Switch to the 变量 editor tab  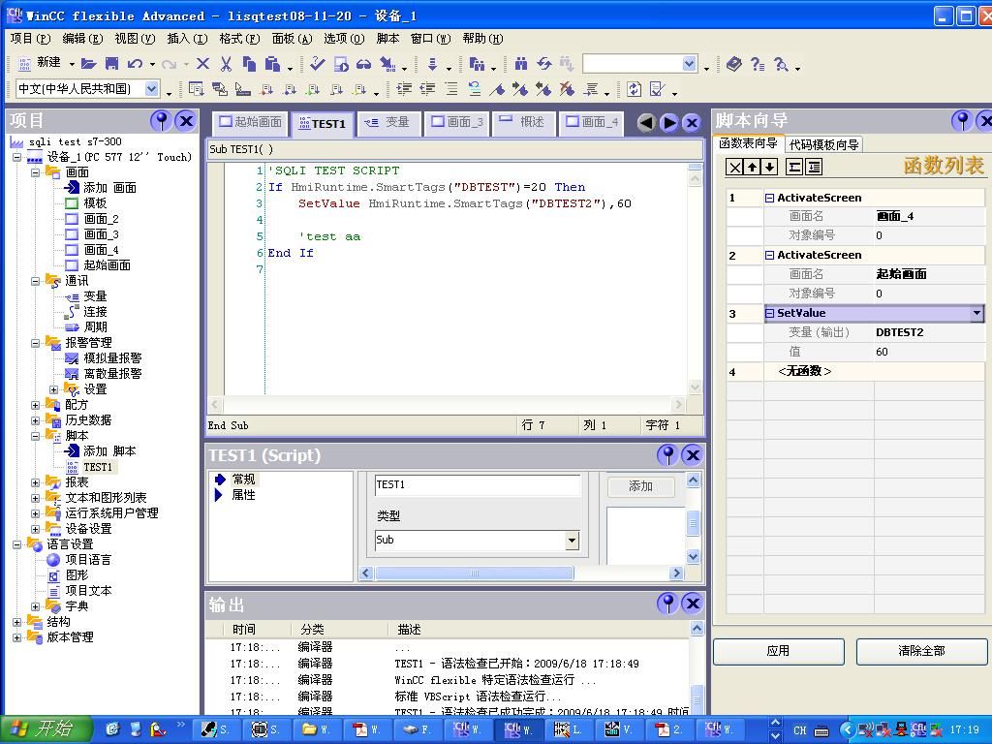pos(389,122)
